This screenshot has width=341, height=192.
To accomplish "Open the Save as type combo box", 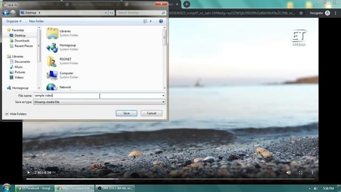I will (x=99, y=102).
